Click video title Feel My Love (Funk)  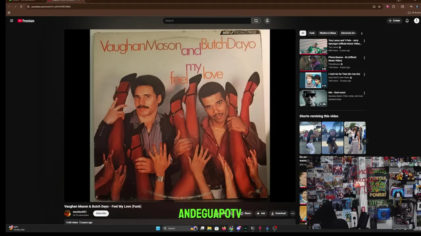pos(103,206)
